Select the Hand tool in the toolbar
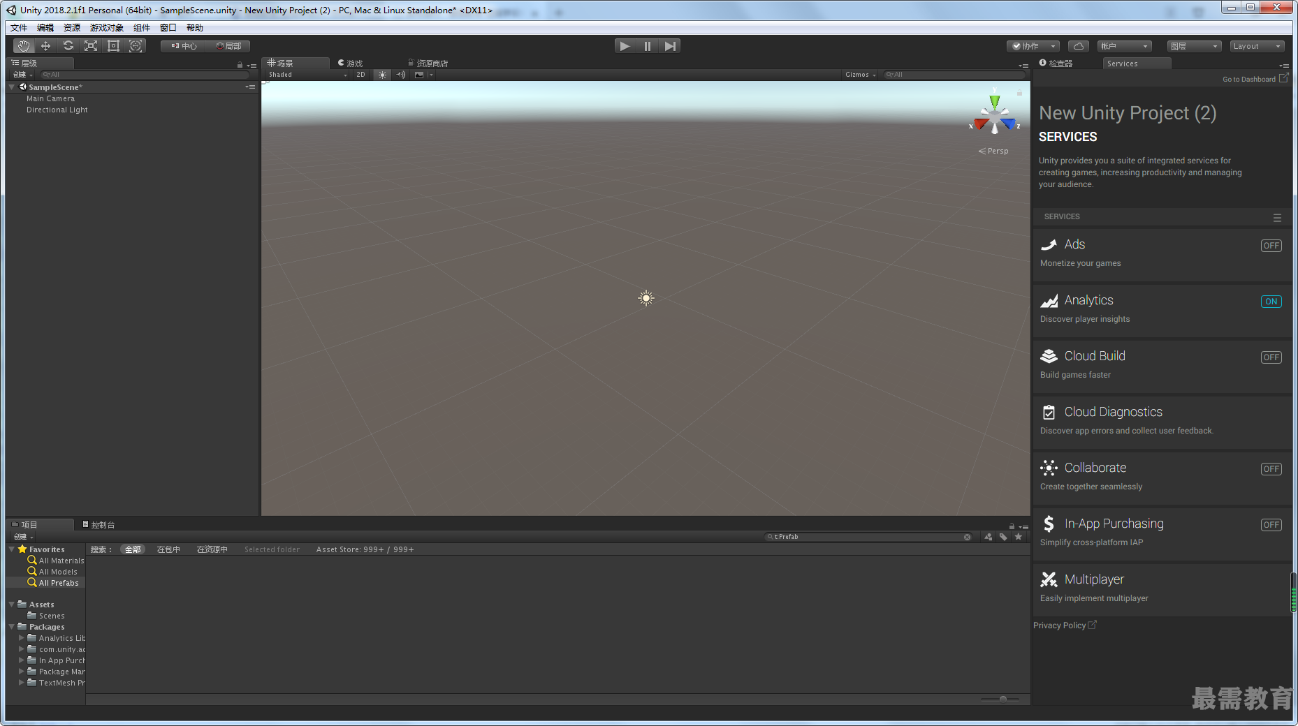The image size is (1298, 726). [24, 46]
